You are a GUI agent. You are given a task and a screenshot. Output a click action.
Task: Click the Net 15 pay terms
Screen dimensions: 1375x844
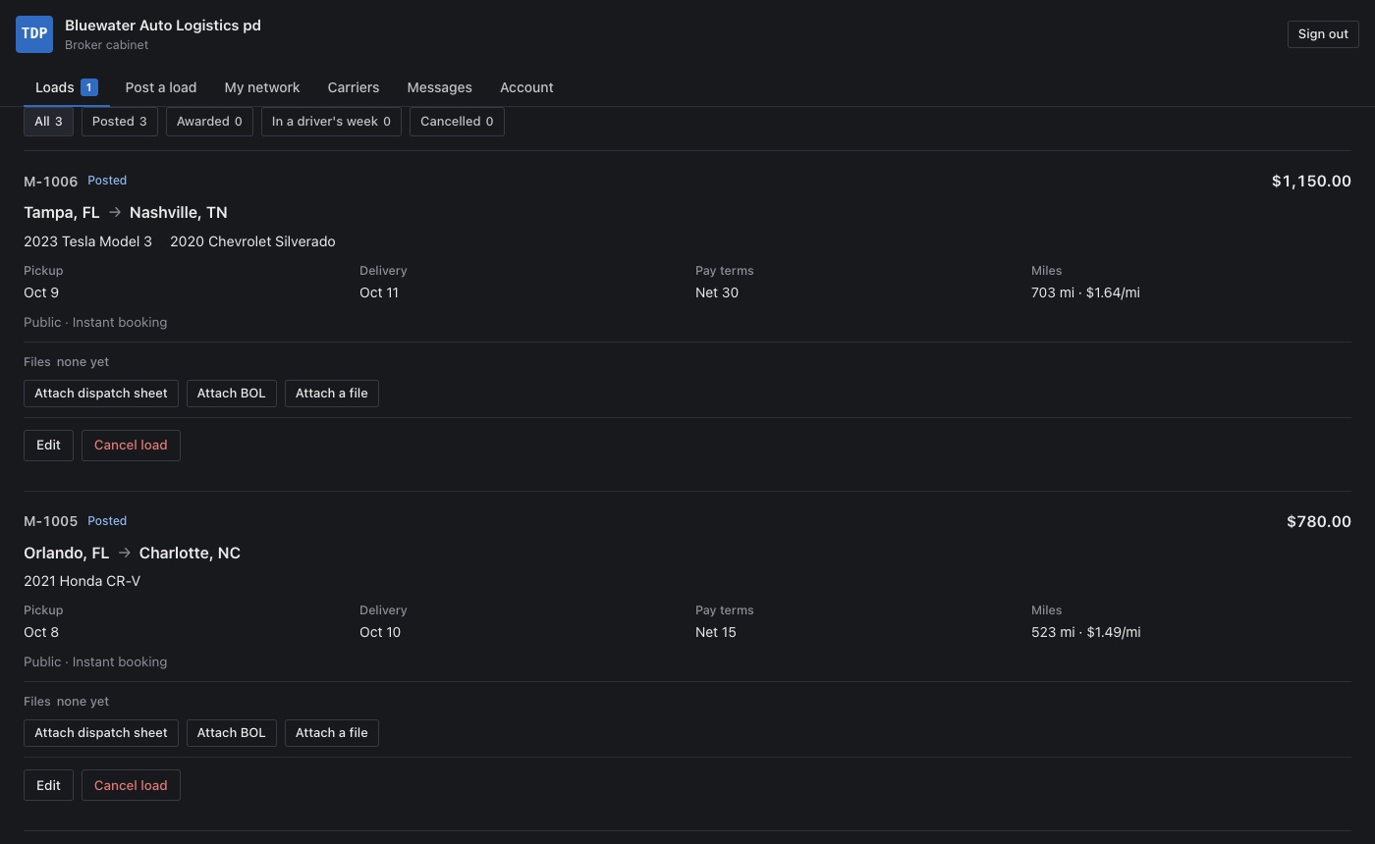(716, 632)
